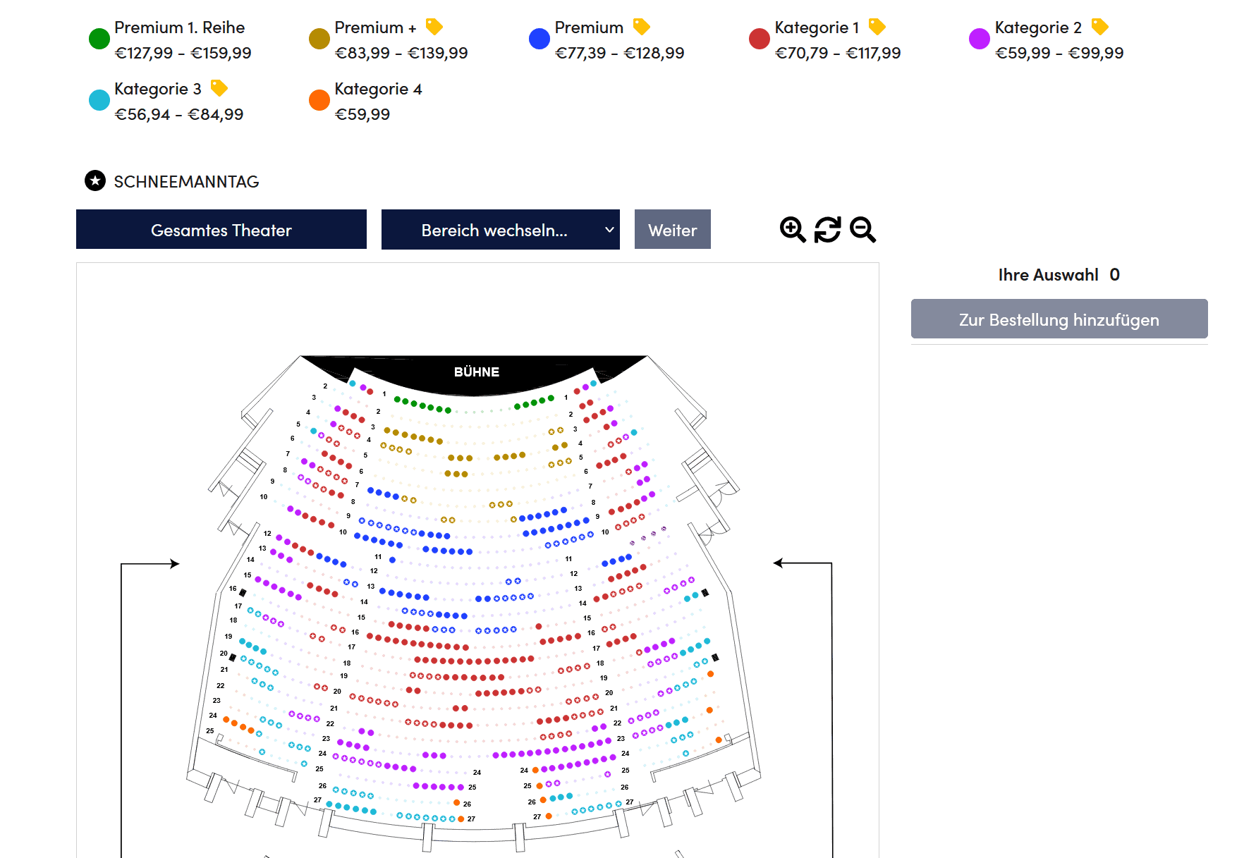Click the zoom in magnifier icon
This screenshot has width=1256, height=858.
click(x=793, y=230)
